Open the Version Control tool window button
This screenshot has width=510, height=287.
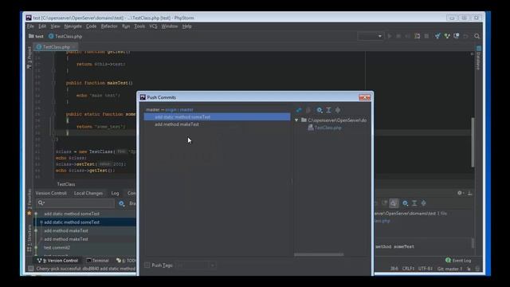57,261
